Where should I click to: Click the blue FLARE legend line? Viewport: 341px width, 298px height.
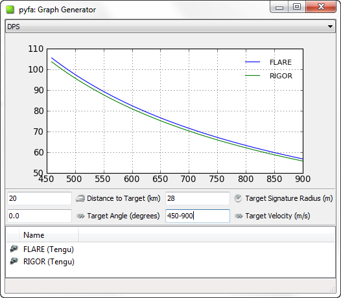point(252,62)
